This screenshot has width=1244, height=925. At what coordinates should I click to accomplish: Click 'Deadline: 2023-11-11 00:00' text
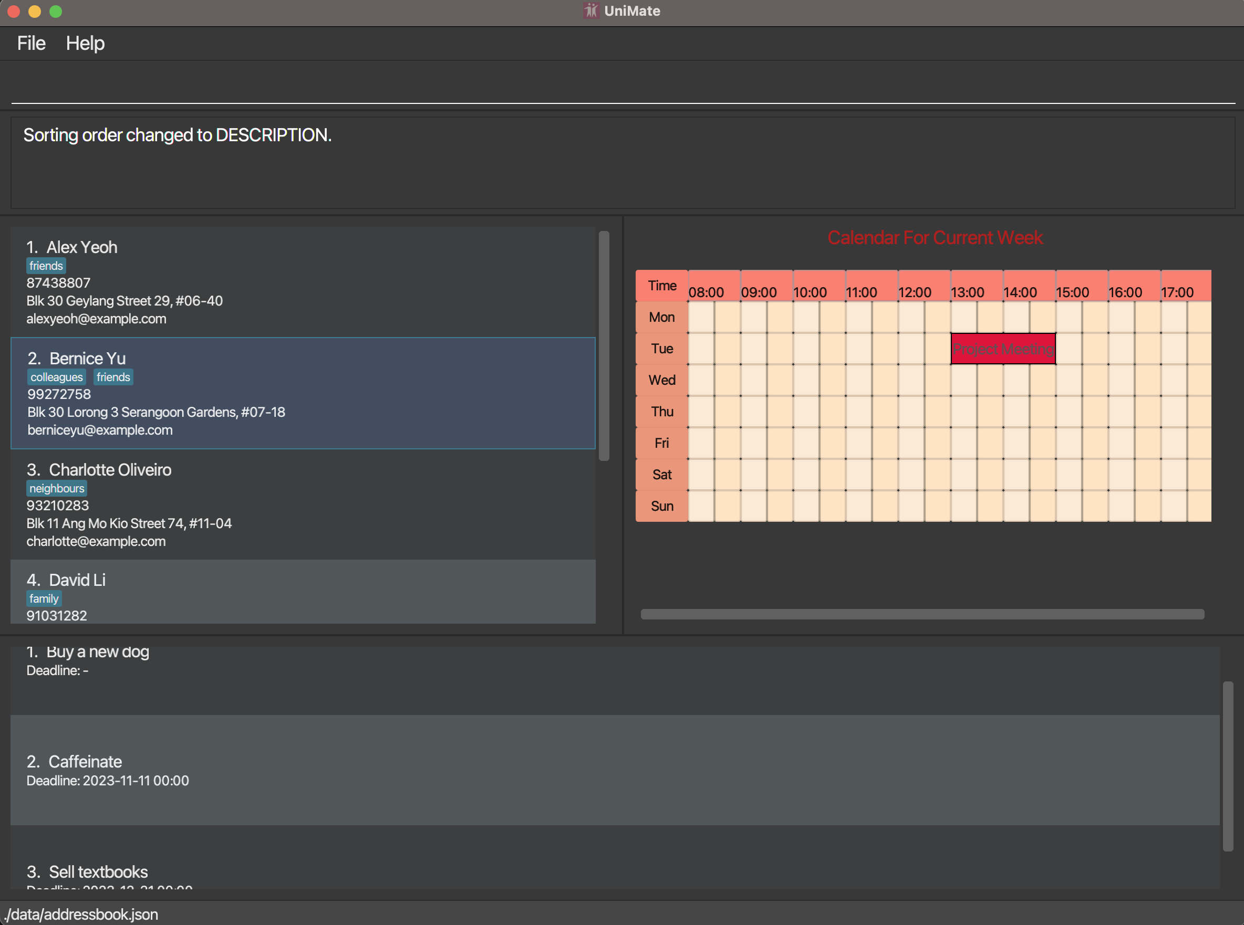pos(108,781)
